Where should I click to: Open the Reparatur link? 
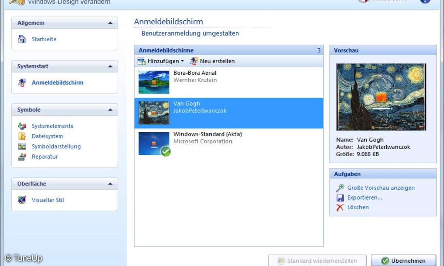[45, 157]
